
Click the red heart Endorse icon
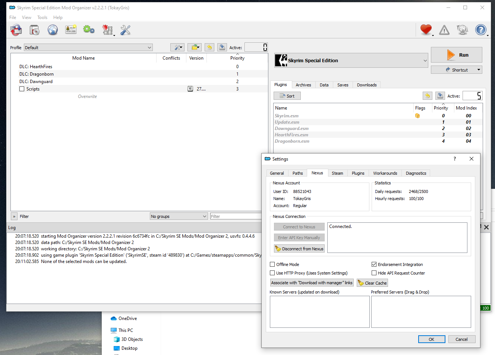tap(426, 29)
